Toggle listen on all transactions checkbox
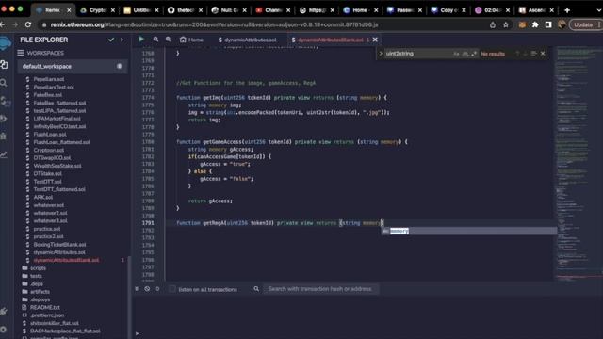Image resolution: width=603 pixels, height=339 pixels. coord(172,289)
